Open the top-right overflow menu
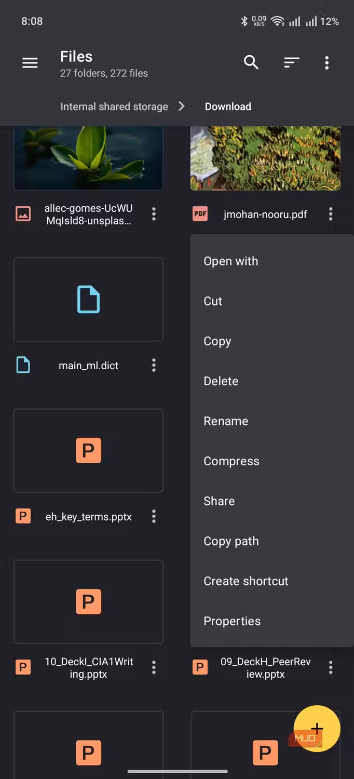This screenshot has width=354, height=779. (x=326, y=63)
